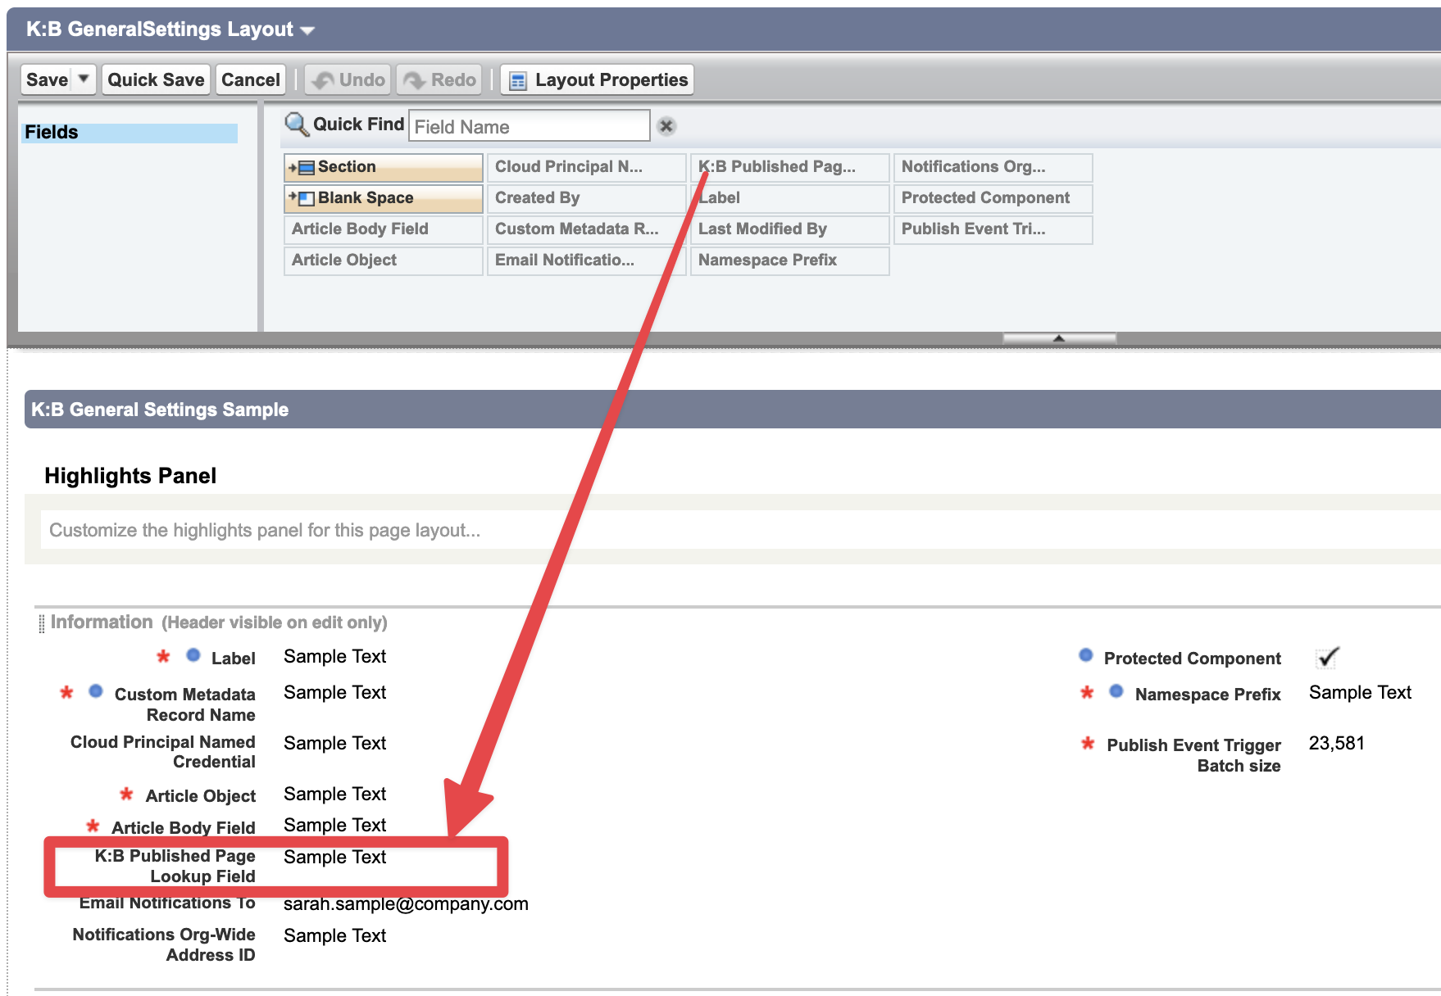
Task: Click blue dot next to Namespace Prefix
Action: 1116,691
